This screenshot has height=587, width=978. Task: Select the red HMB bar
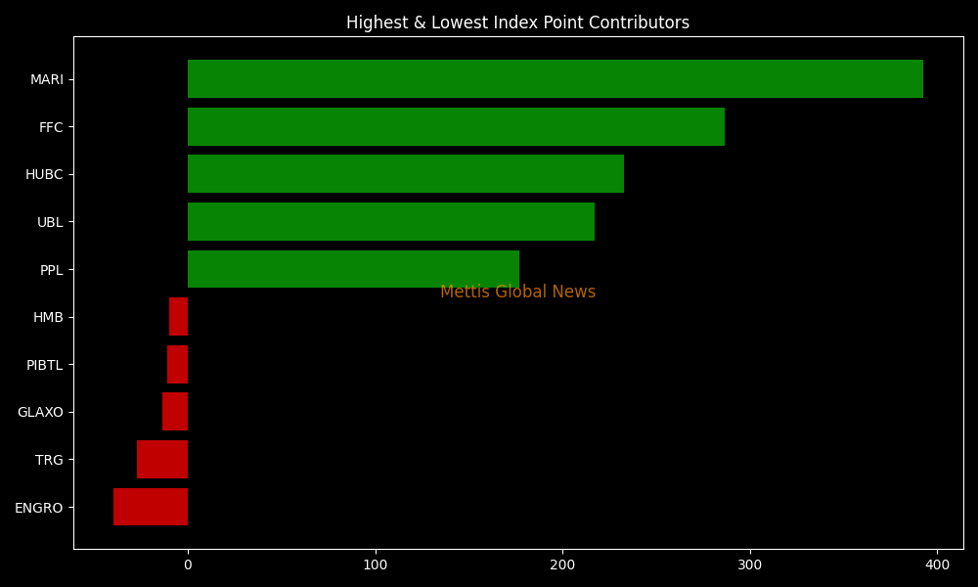tap(178, 316)
